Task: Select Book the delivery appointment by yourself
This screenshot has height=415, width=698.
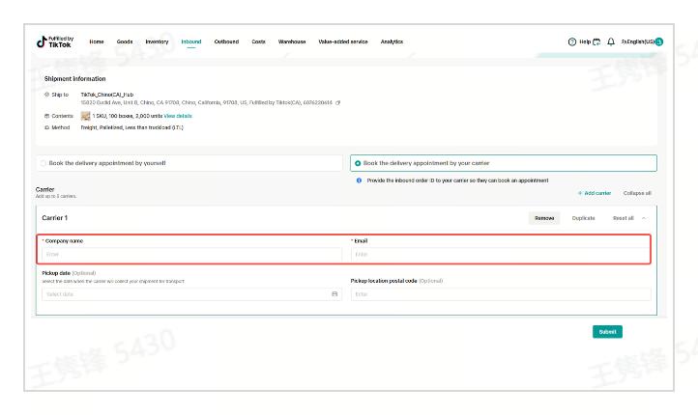Action: click(189, 163)
